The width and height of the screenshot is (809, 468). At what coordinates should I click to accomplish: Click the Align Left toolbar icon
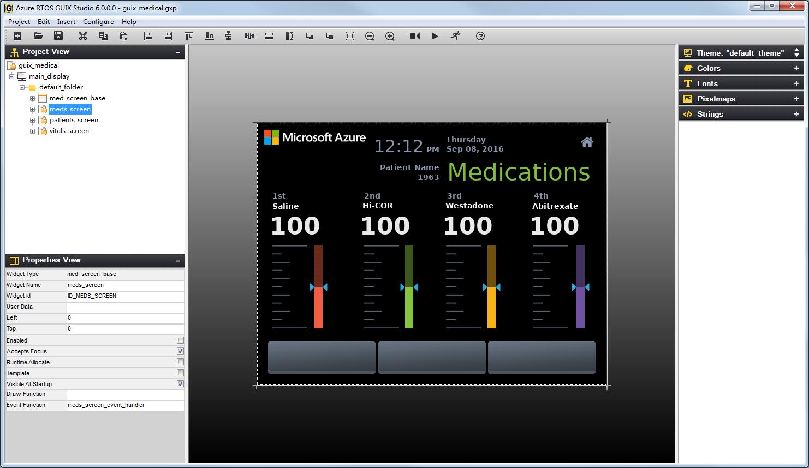pos(147,36)
